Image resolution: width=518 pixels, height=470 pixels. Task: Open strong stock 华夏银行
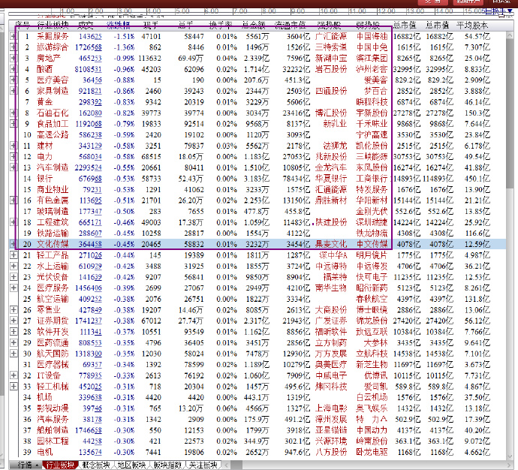[x=331, y=179]
